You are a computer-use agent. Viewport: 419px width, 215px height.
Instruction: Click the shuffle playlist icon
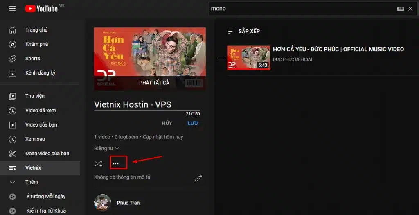point(98,164)
